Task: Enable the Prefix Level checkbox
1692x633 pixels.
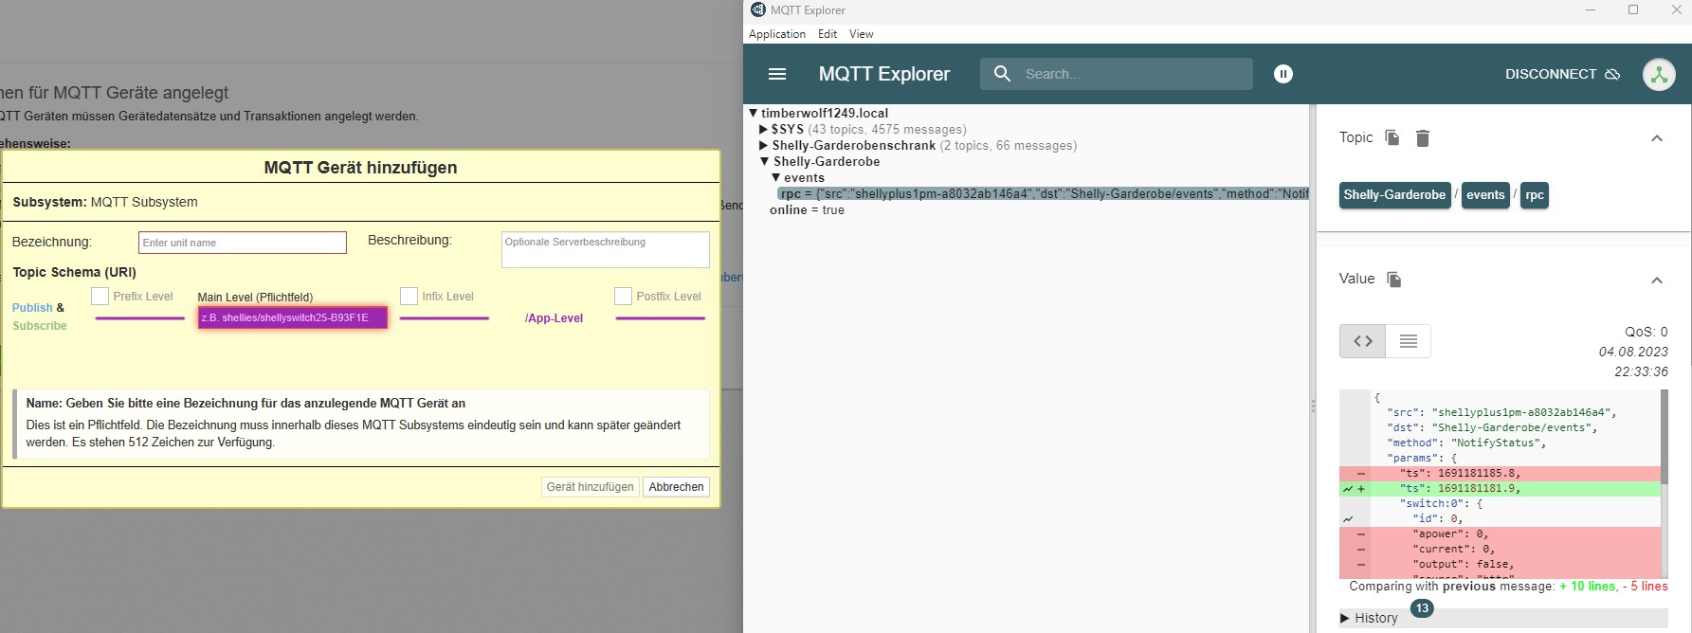Action: coord(100,297)
